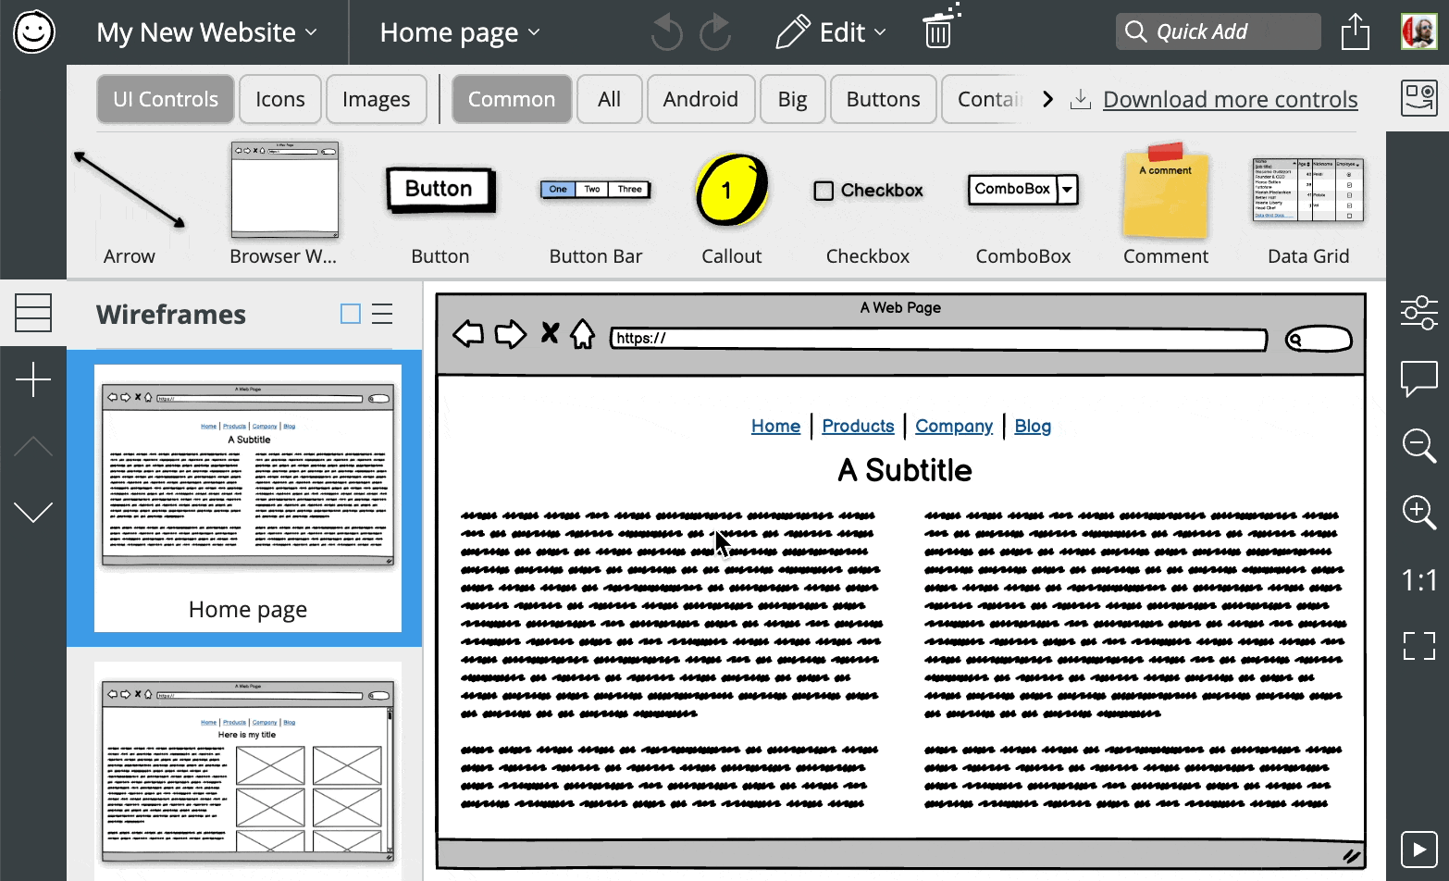Select the Android controls category tab
The image size is (1449, 881).
pos(700,99)
